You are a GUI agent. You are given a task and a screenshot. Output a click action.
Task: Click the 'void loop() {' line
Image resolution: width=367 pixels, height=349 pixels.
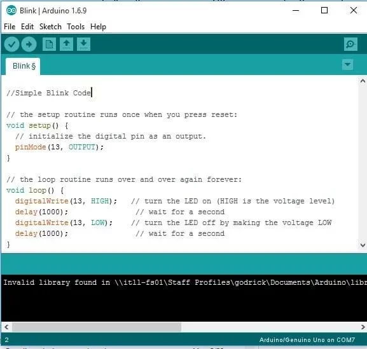(x=35, y=190)
